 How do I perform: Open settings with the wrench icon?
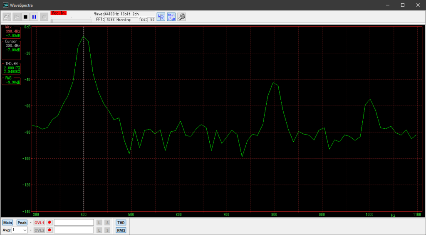pos(181,17)
